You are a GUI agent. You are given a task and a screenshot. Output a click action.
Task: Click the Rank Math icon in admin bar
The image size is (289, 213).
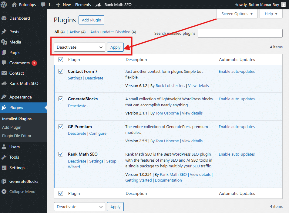99,5
